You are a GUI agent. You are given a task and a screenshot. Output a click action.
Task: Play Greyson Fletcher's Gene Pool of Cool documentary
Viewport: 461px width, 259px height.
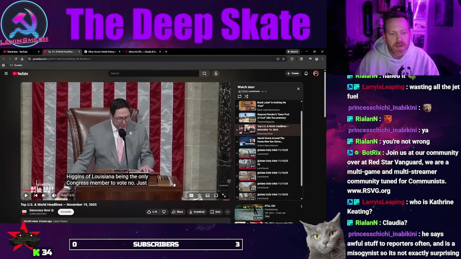[x=268, y=117]
